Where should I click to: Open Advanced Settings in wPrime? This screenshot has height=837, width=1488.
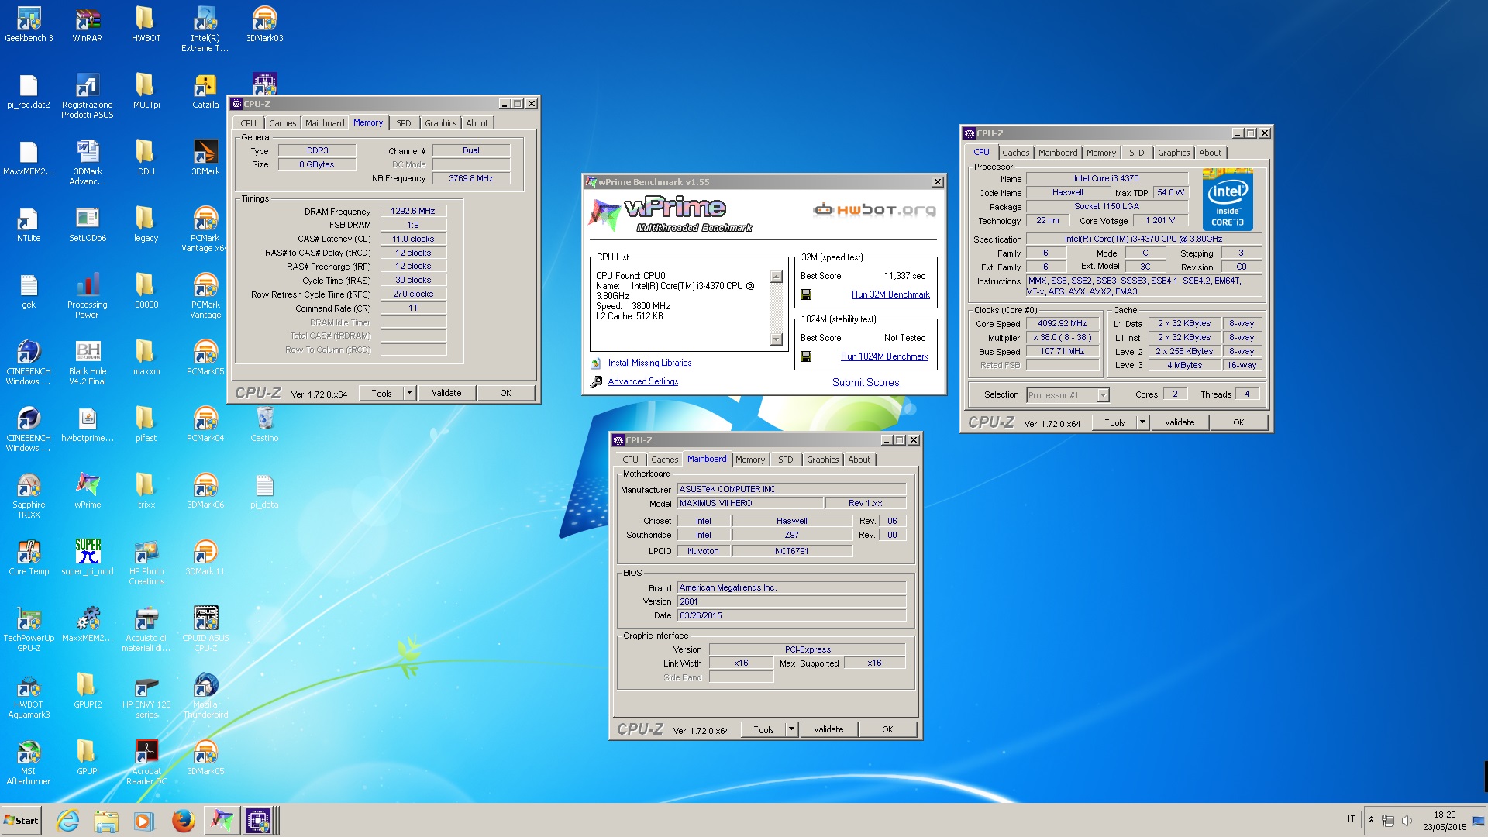tap(643, 381)
